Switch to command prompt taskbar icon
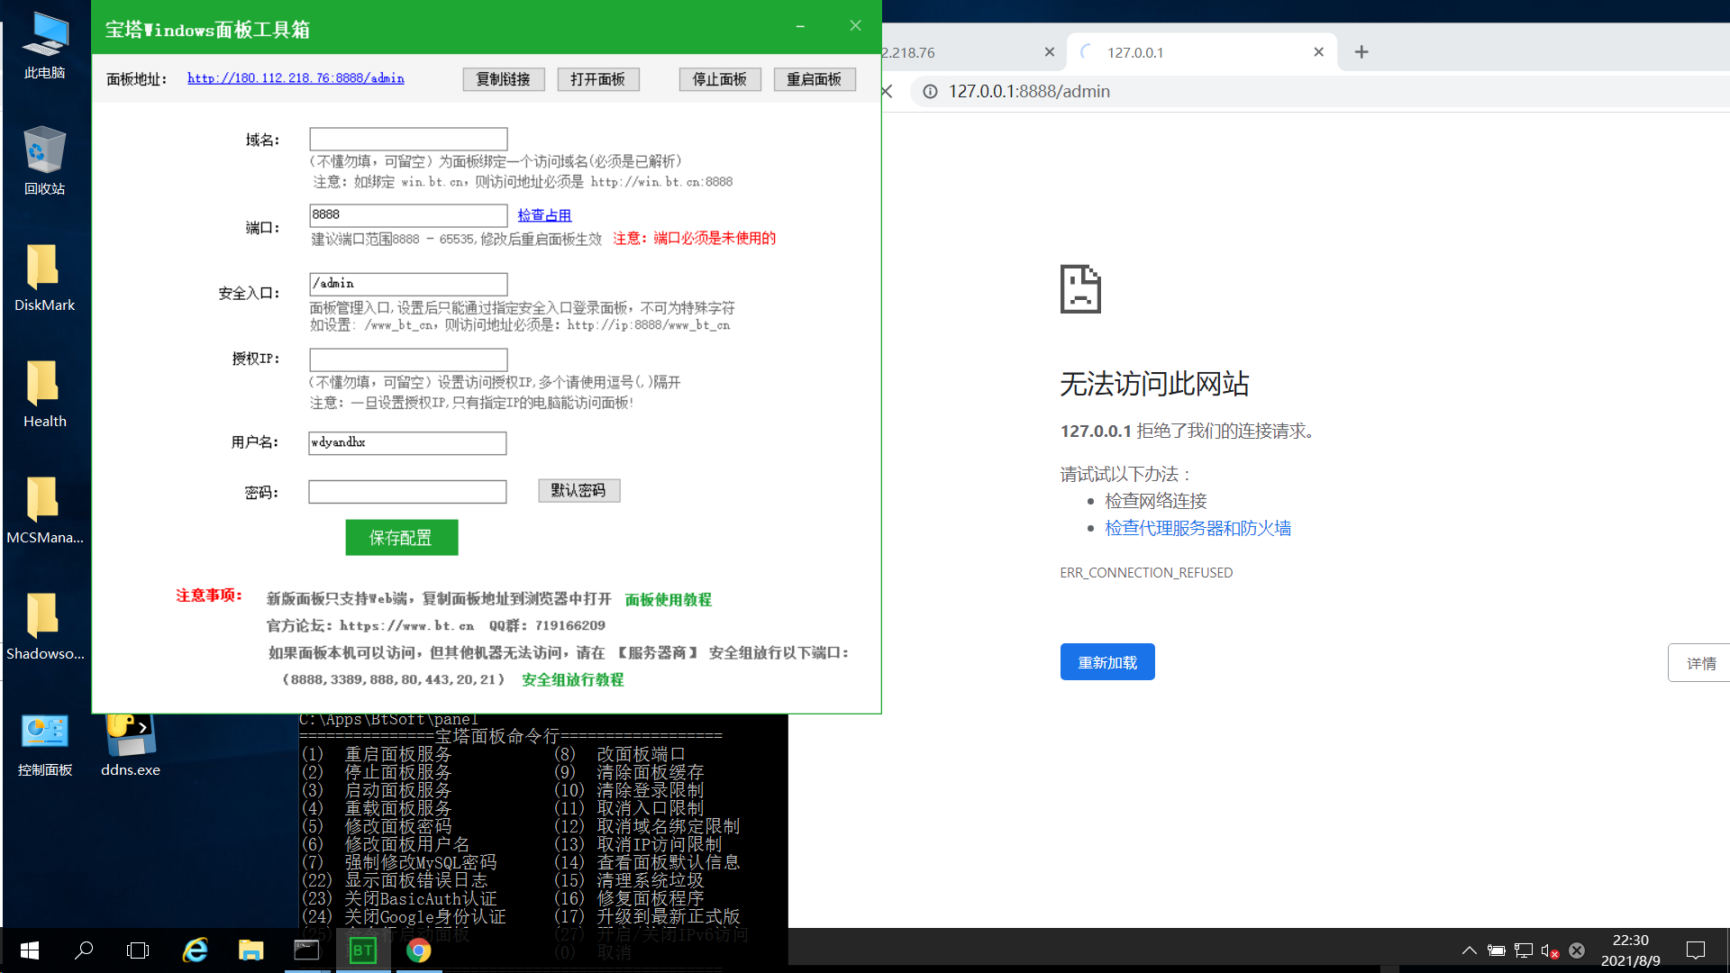Screen dimensions: 1730x973 pos(306,950)
